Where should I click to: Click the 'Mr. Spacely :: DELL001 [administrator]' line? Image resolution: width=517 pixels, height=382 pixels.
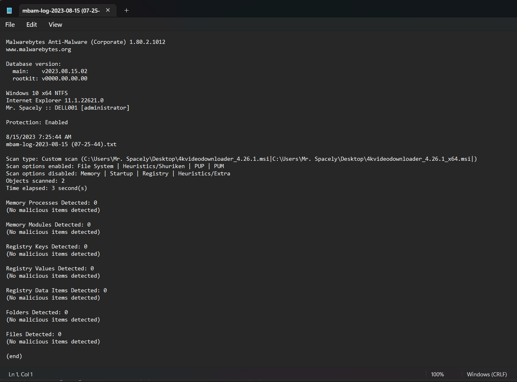68,108
